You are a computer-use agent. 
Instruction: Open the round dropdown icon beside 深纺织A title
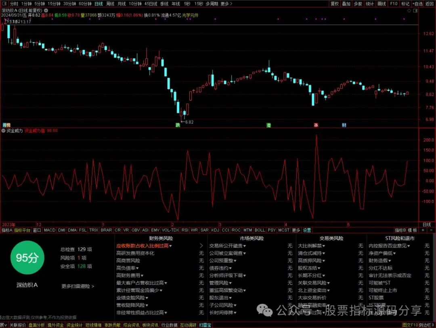46,10
